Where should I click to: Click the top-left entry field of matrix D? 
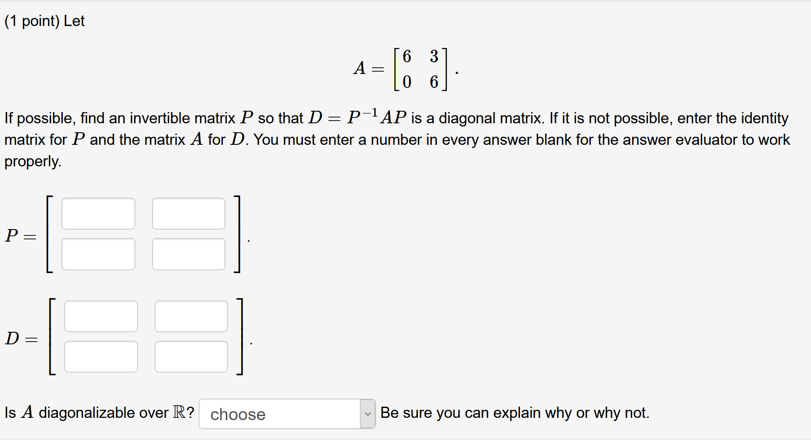(x=101, y=316)
